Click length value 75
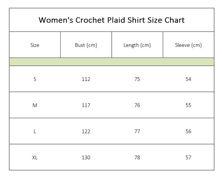This screenshot has width=222, height=178. [x=137, y=79]
